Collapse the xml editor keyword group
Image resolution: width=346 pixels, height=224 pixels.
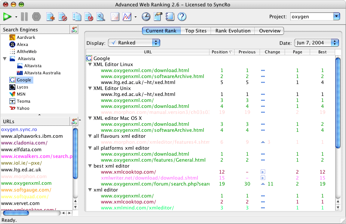[90, 190]
